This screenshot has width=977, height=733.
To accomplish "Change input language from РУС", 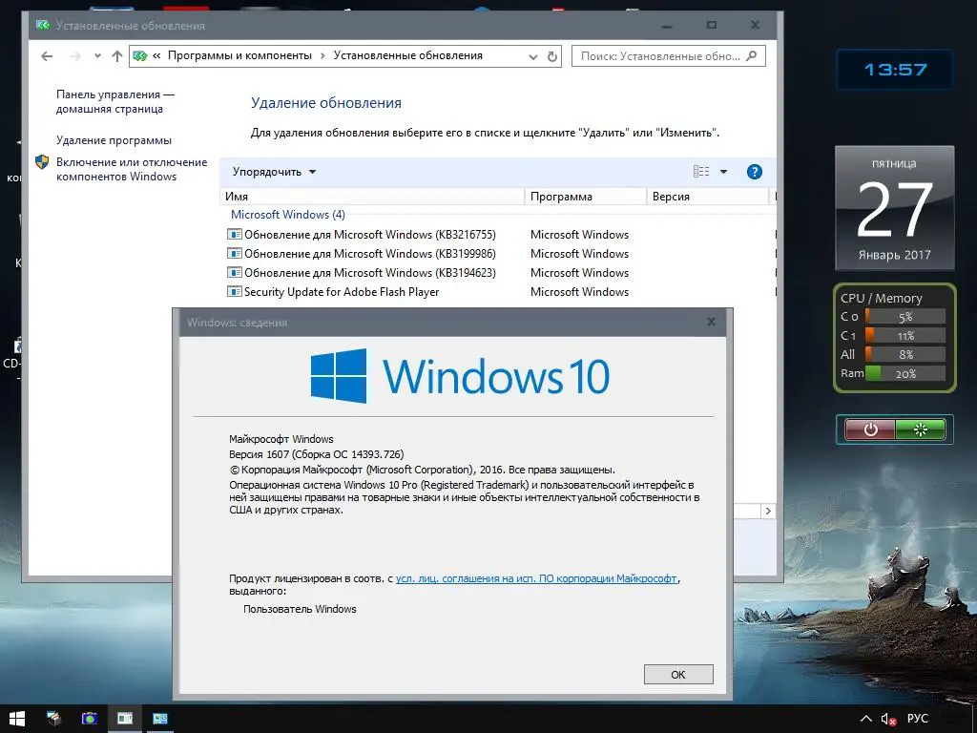I will [917, 719].
